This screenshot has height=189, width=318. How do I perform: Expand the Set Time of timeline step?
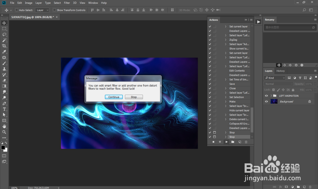[x=225, y=79]
